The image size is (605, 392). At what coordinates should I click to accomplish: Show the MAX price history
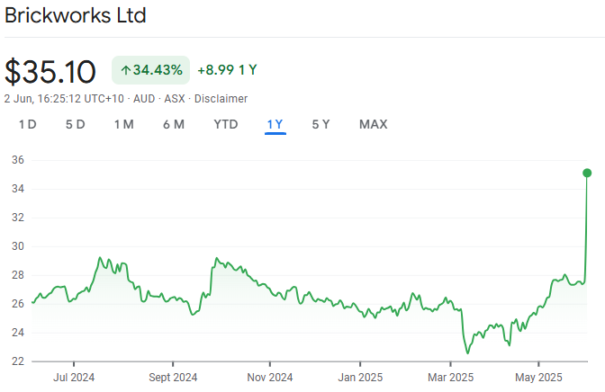373,124
